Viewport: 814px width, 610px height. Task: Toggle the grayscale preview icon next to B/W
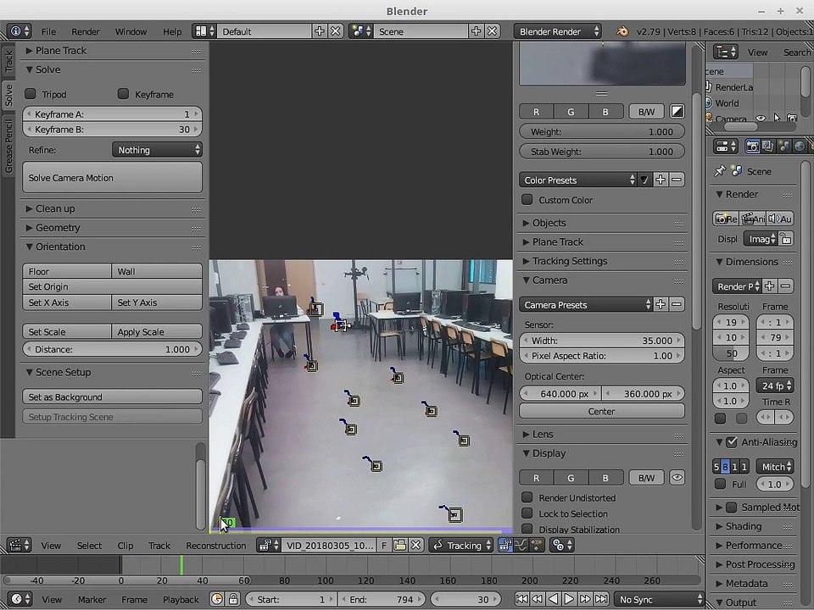click(677, 112)
